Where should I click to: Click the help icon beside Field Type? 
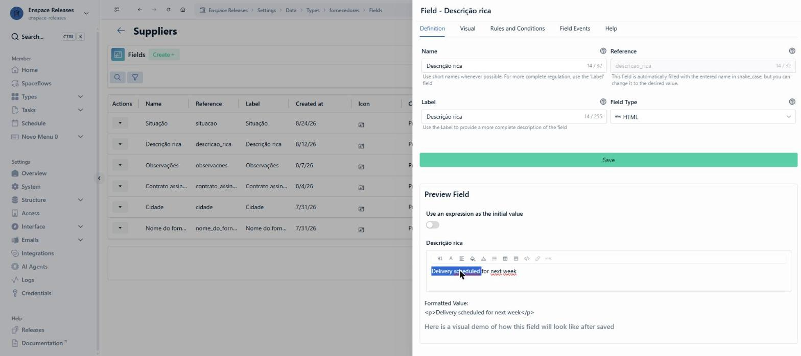coord(792,102)
